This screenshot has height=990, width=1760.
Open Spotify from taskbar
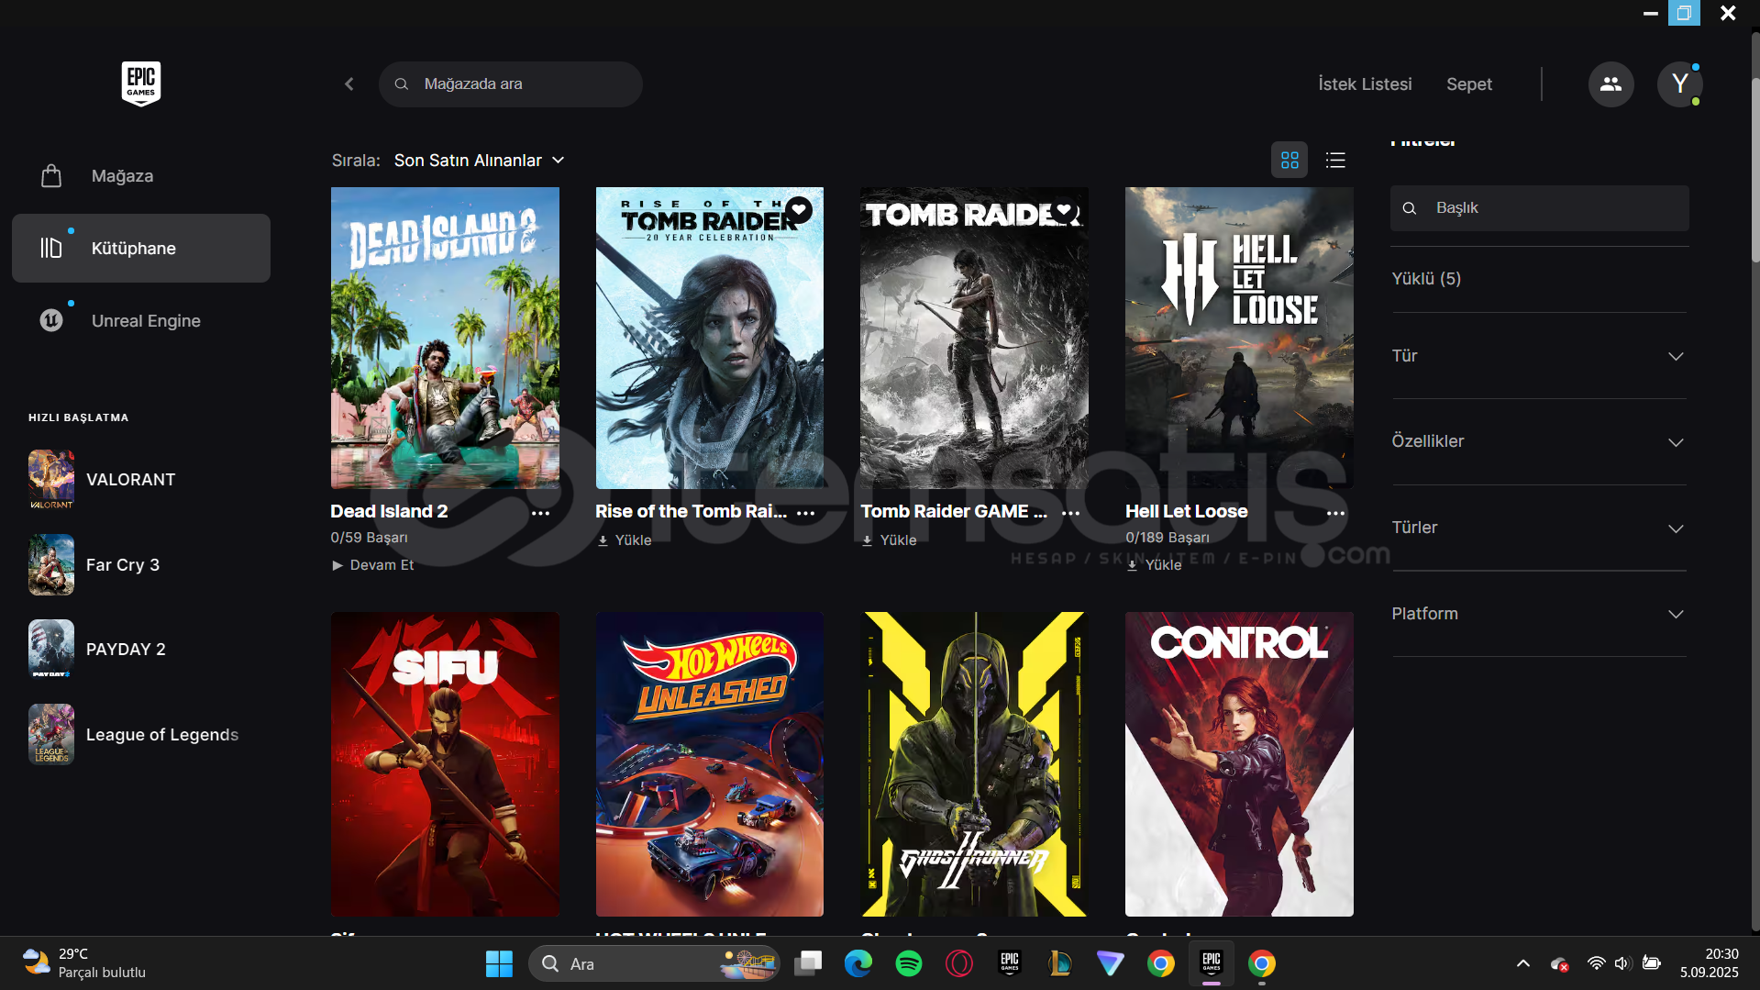pos(909,963)
